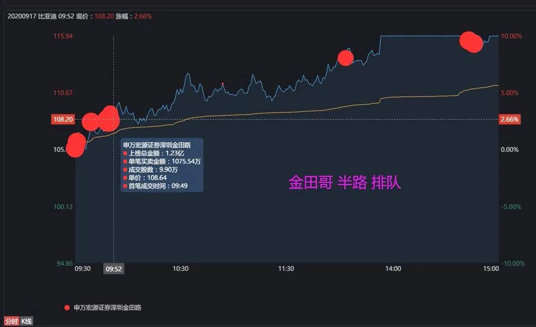
Task: Click the tooltip title 申万宏源证券深圳金田路
Action: [x=157, y=145]
